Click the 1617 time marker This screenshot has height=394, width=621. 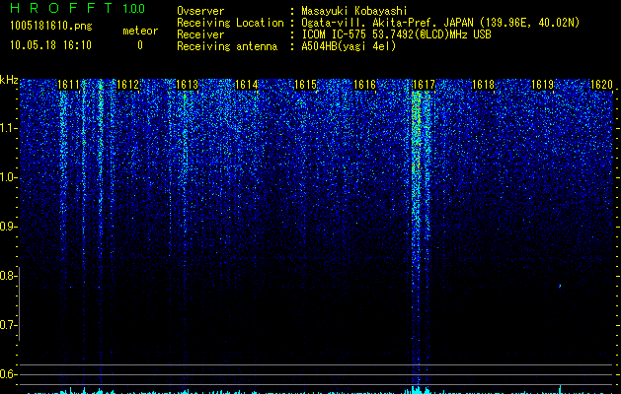click(424, 85)
